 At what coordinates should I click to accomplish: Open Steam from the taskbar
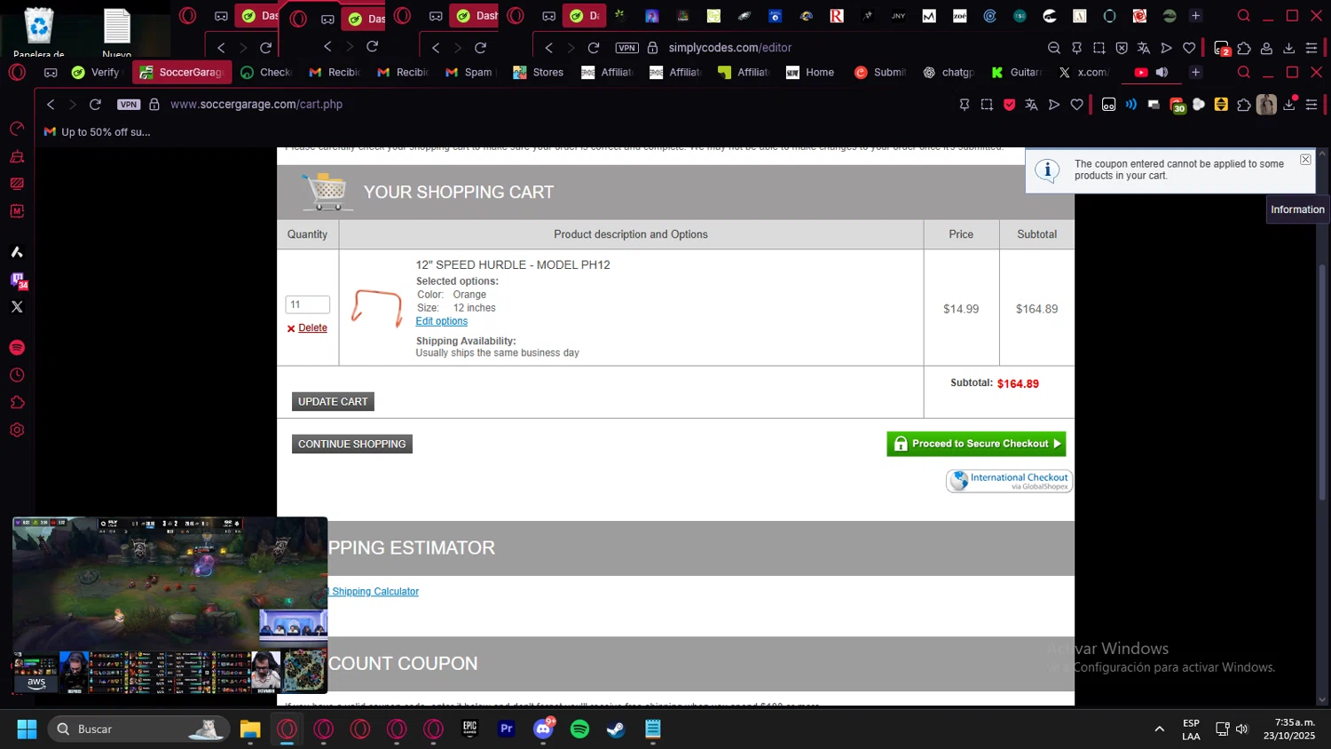tap(616, 729)
